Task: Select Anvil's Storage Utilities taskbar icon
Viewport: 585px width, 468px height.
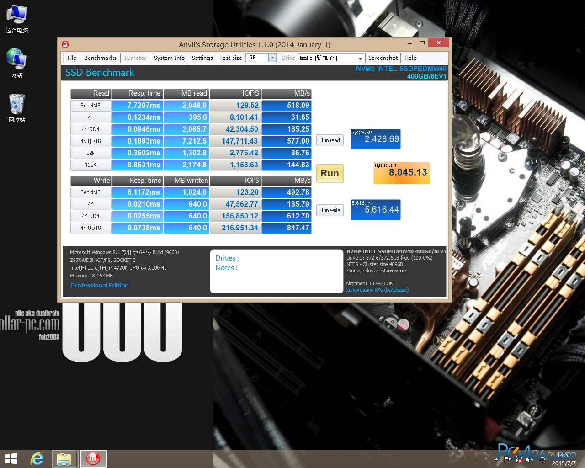Action: pyautogui.click(x=93, y=459)
